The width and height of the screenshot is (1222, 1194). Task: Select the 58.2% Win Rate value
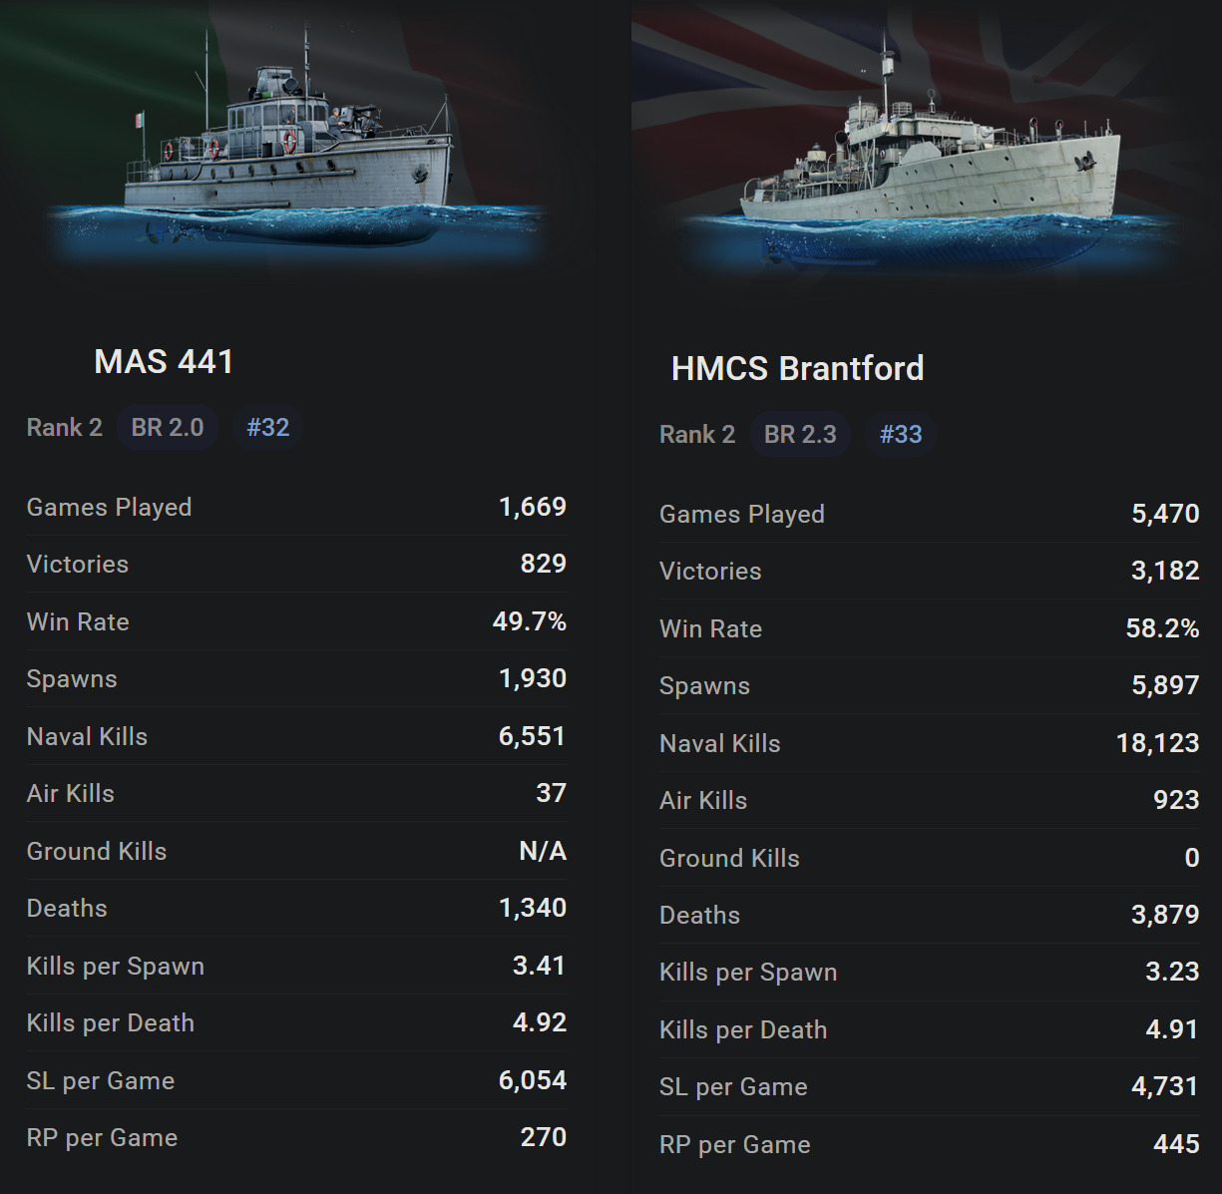pos(1162,628)
